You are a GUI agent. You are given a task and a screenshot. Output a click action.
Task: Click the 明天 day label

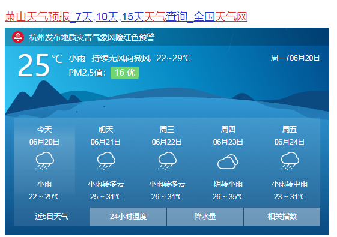(106, 130)
